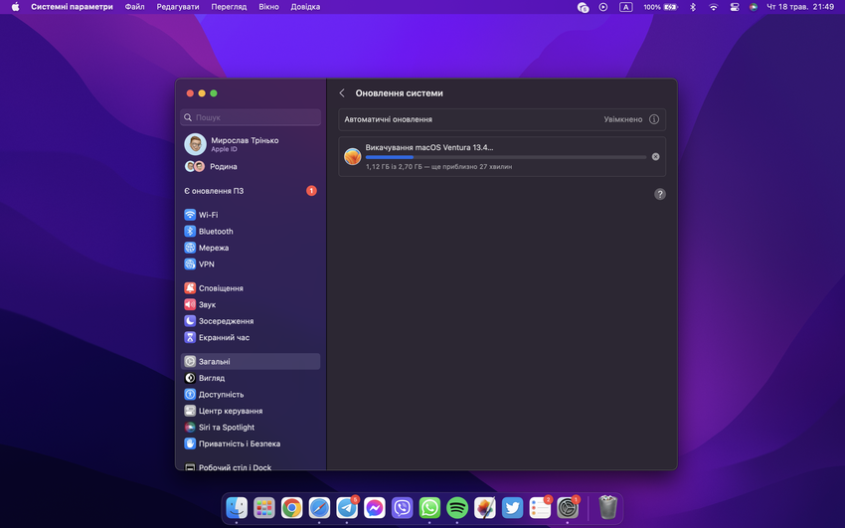Click the macOS download progress bar
The width and height of the screenshot is (845, 528).
point(505,157)
